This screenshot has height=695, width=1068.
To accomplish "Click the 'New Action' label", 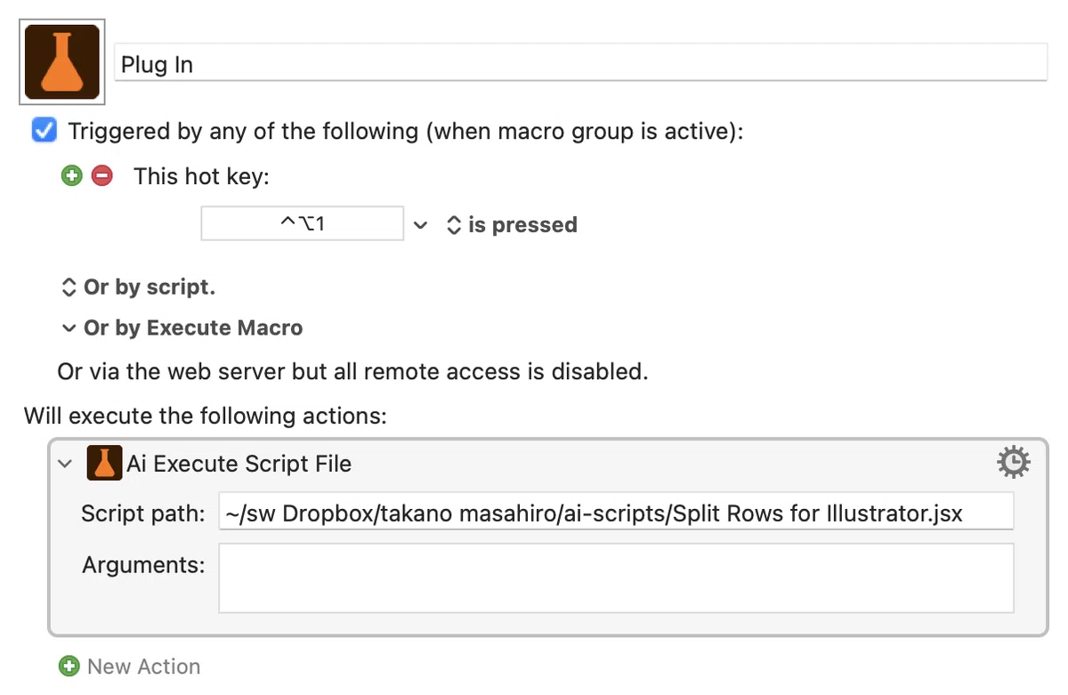I will coord(143,667).
